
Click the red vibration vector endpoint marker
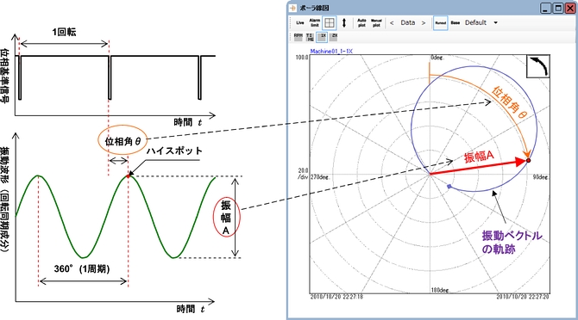528,161
